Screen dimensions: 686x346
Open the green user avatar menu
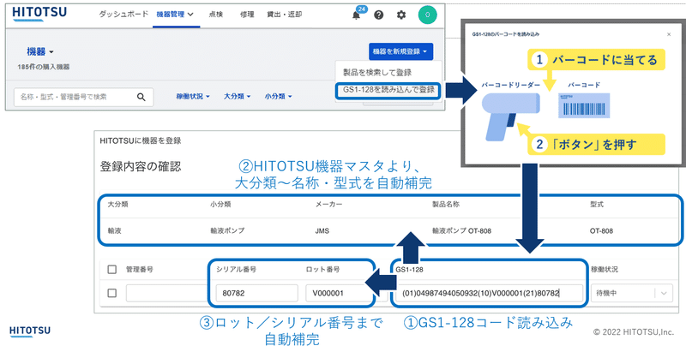[x=427, y=15]
